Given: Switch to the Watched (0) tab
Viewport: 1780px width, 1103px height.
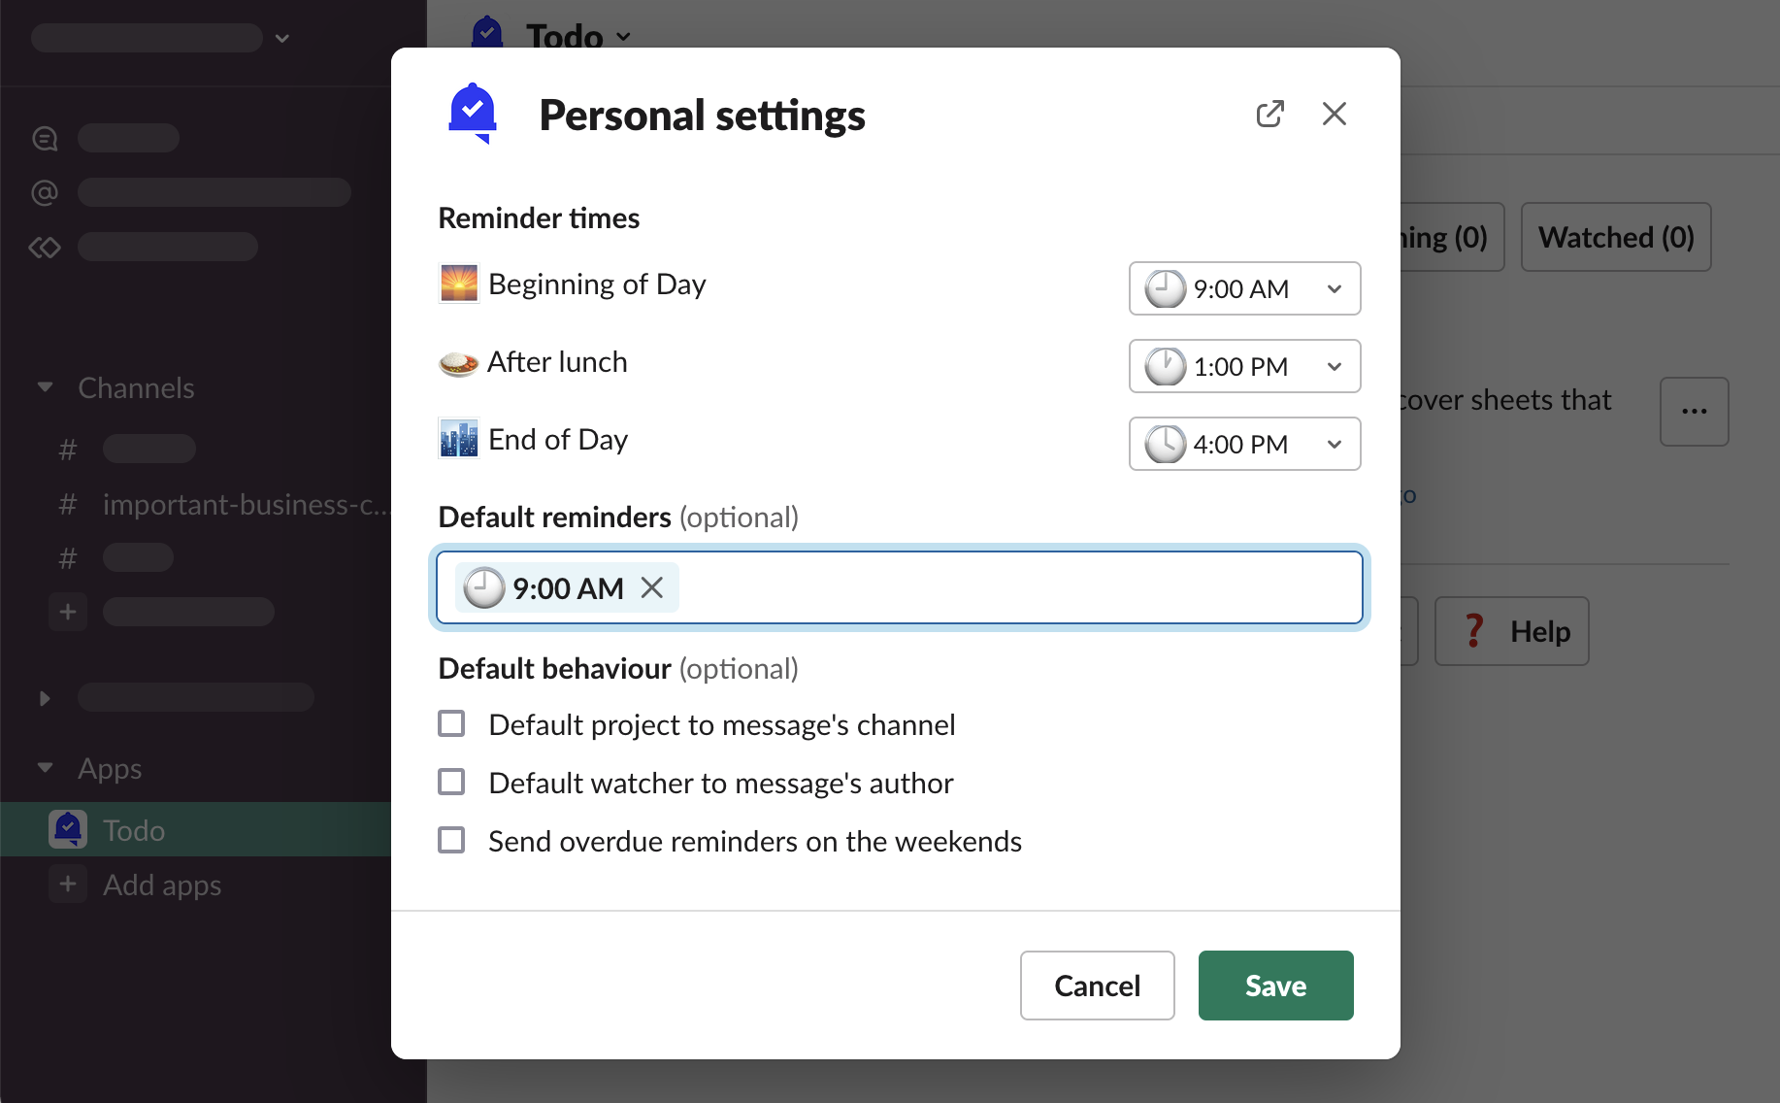Looking at the screenshot, I should (1615, 237).
